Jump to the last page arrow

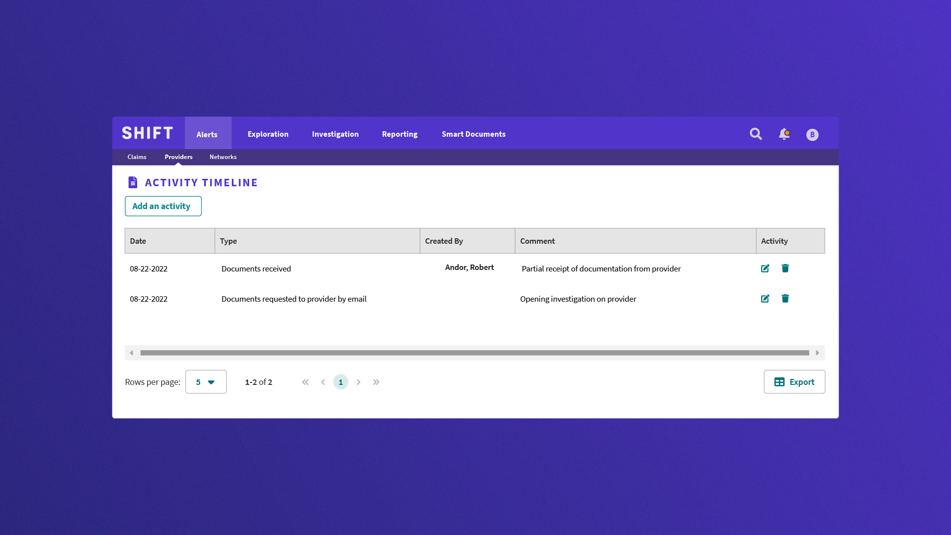[376, 382]
